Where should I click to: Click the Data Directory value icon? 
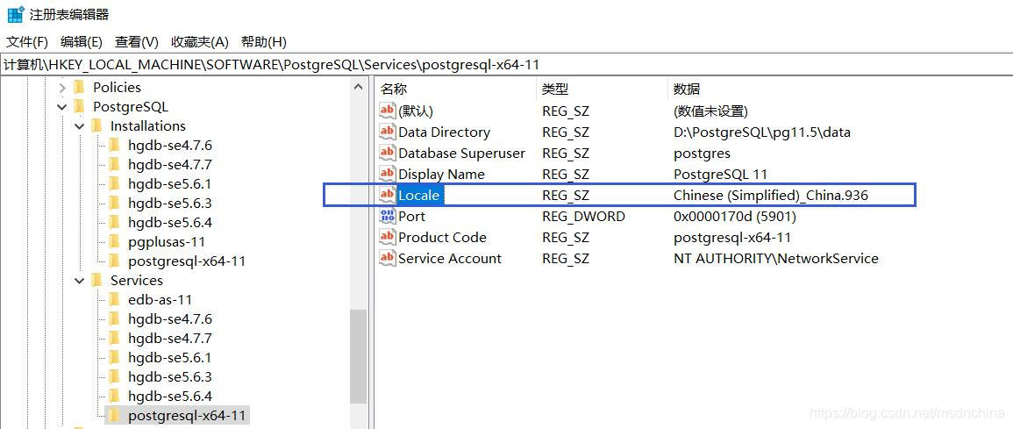point(387,132)
